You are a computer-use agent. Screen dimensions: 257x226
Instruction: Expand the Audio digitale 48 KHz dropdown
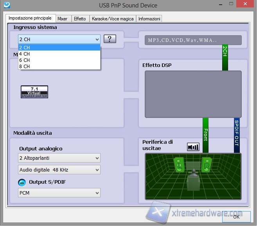(59, 170)
